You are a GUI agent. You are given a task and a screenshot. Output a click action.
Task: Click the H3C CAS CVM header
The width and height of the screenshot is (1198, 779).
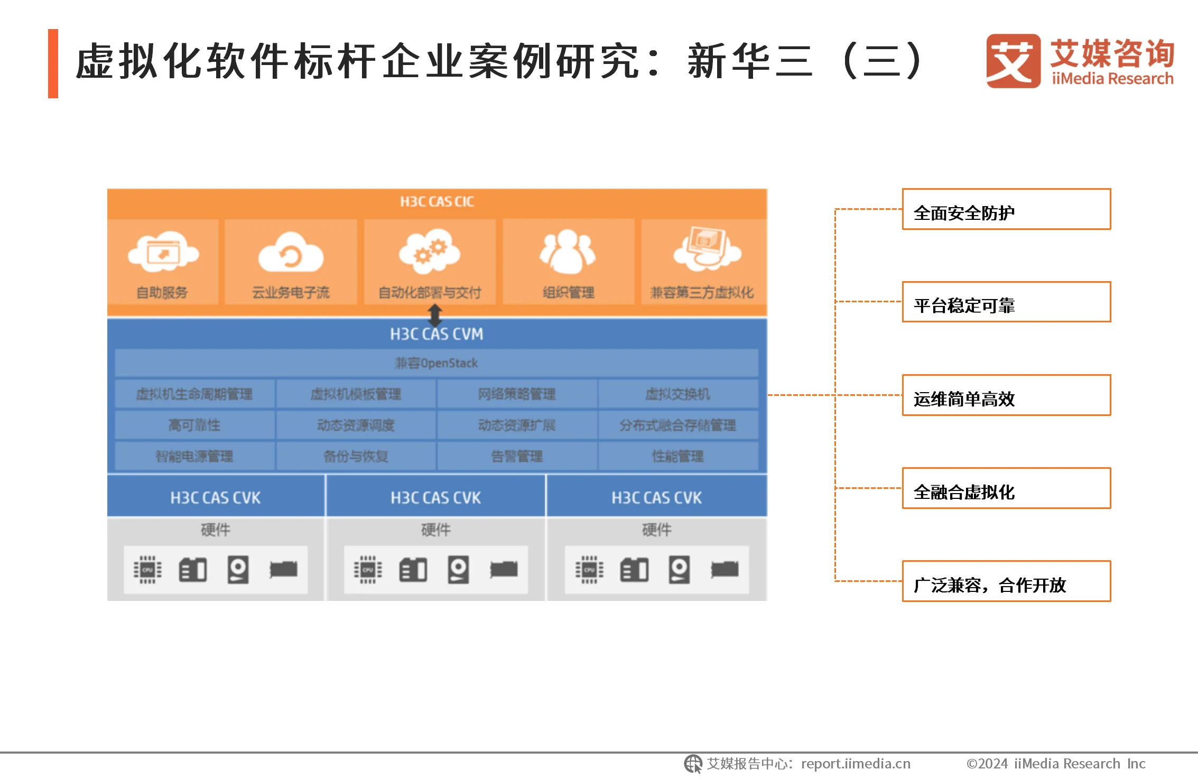click(x=437, y=334)
